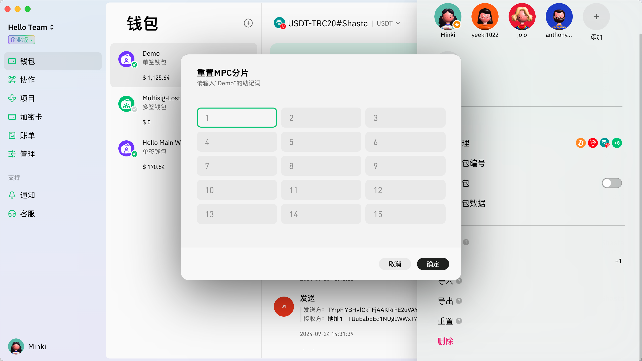This screenshot has height=361, width=642.
Task: Focus mnemonic word field number 5
Action: pyautogui.click(x=321, y=142)
